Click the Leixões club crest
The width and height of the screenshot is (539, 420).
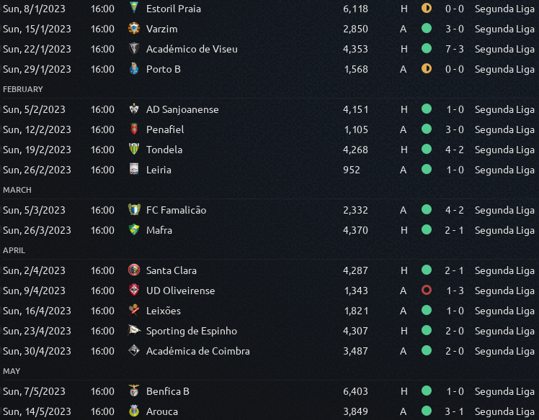tap(134, 311)
